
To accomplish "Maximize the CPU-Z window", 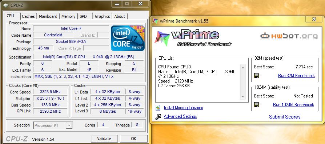I will point(127,4).
